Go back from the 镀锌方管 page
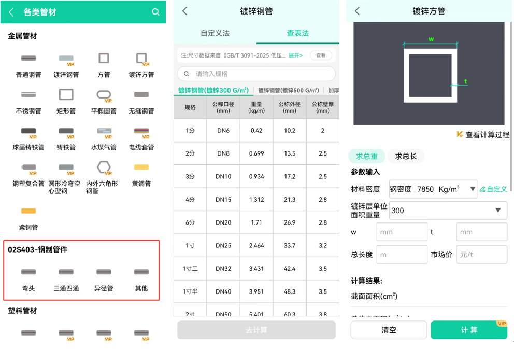Image resolution: width=514 pixels, height=349 pixels. point(357,11)
